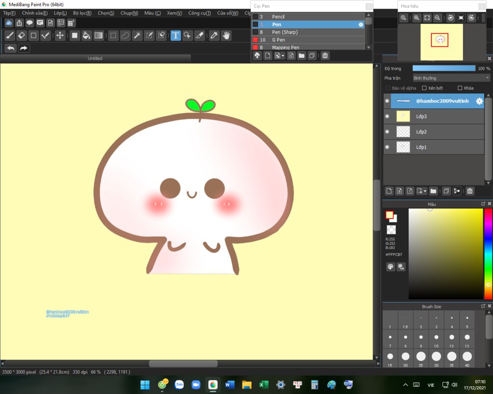The width and height of the screenshot is (493, 394).
Task: Select the Select Eraser tool
Action: point(161,36)
